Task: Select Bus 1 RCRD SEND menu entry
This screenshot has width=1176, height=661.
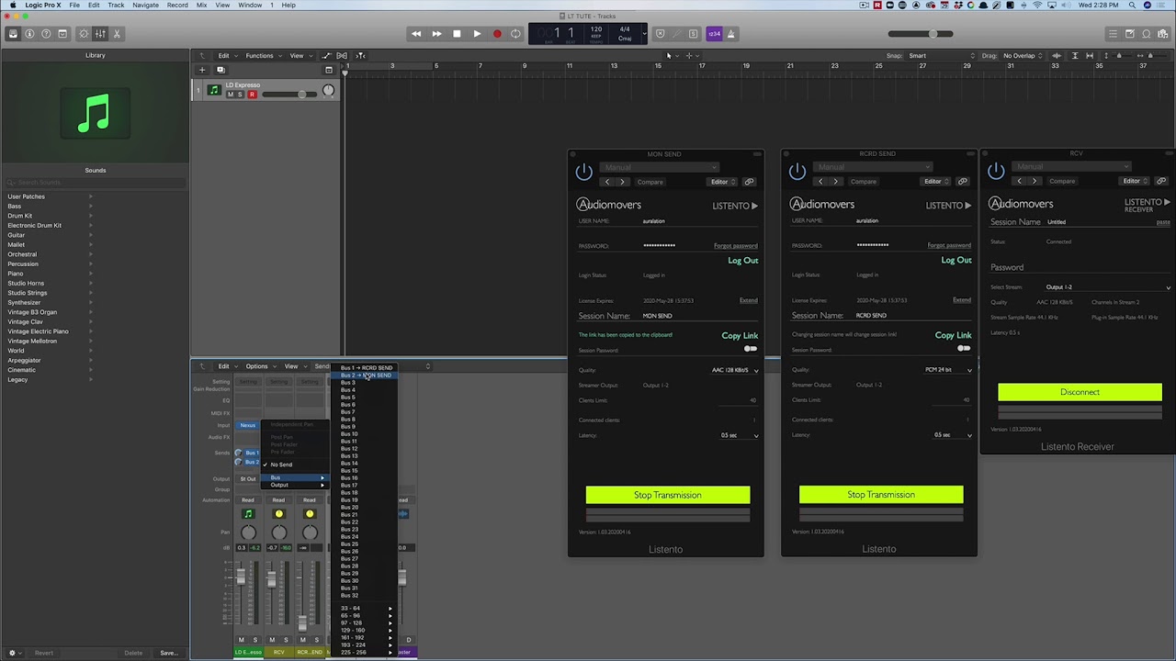Action: click(x=366, y=367)
